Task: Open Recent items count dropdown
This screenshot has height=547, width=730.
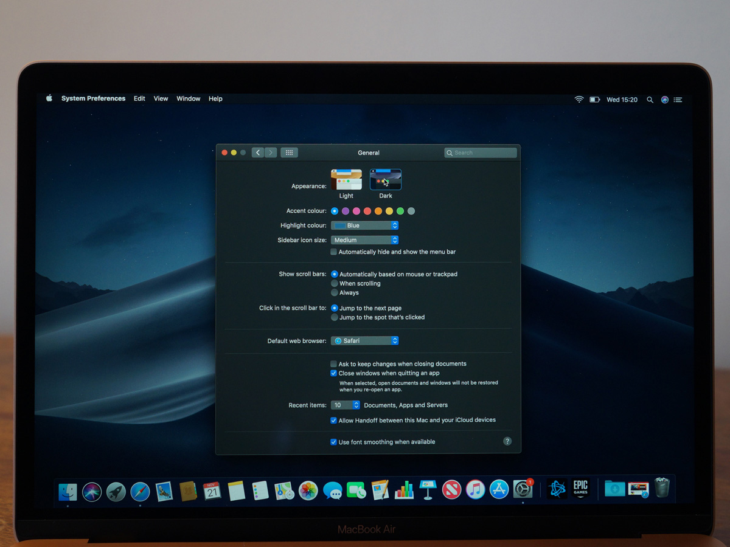Action: pyautogui.click(x=346, y=405)
